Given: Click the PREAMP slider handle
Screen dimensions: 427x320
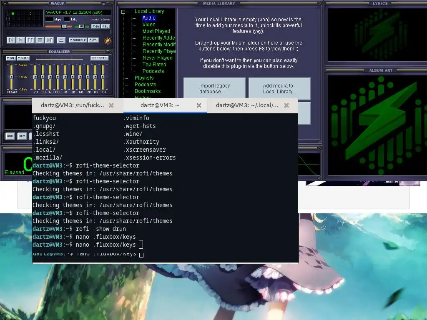Looking at the screenshot, I should [11, 77].
